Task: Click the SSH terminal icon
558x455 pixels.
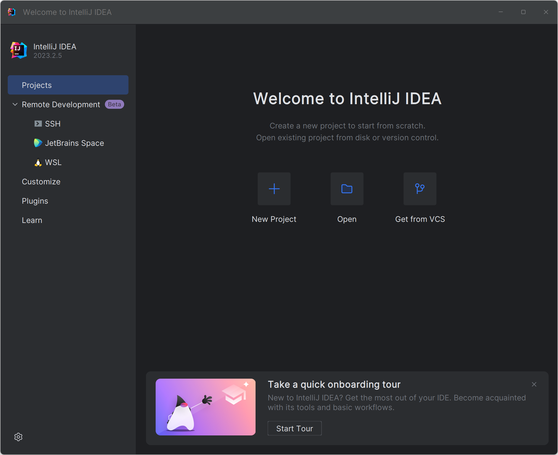Action: coord(38,124)
